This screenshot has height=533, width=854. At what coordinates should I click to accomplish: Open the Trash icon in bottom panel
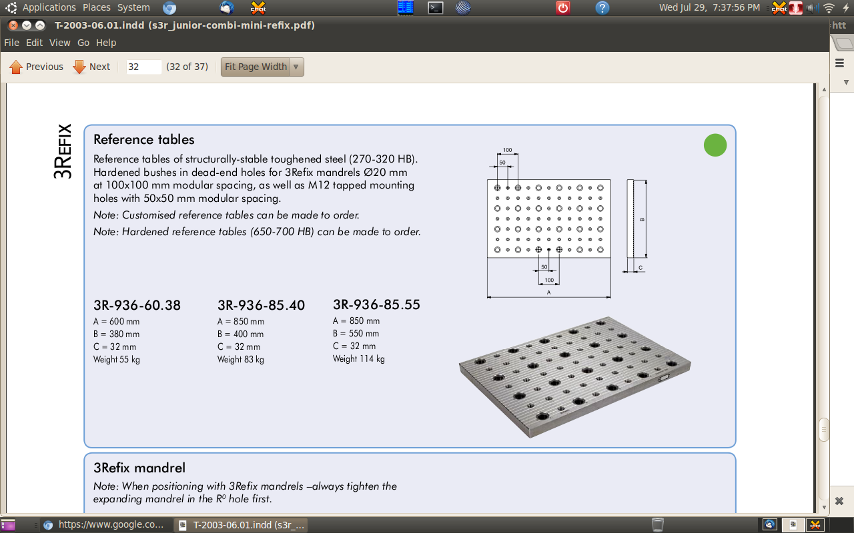(658, 524)
